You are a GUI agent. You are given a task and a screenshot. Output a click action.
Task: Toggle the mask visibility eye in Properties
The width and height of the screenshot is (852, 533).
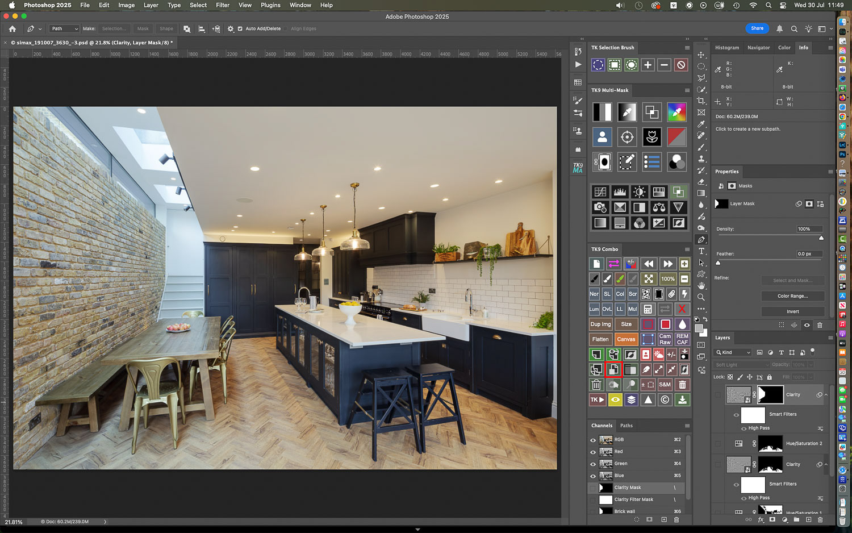807,326
